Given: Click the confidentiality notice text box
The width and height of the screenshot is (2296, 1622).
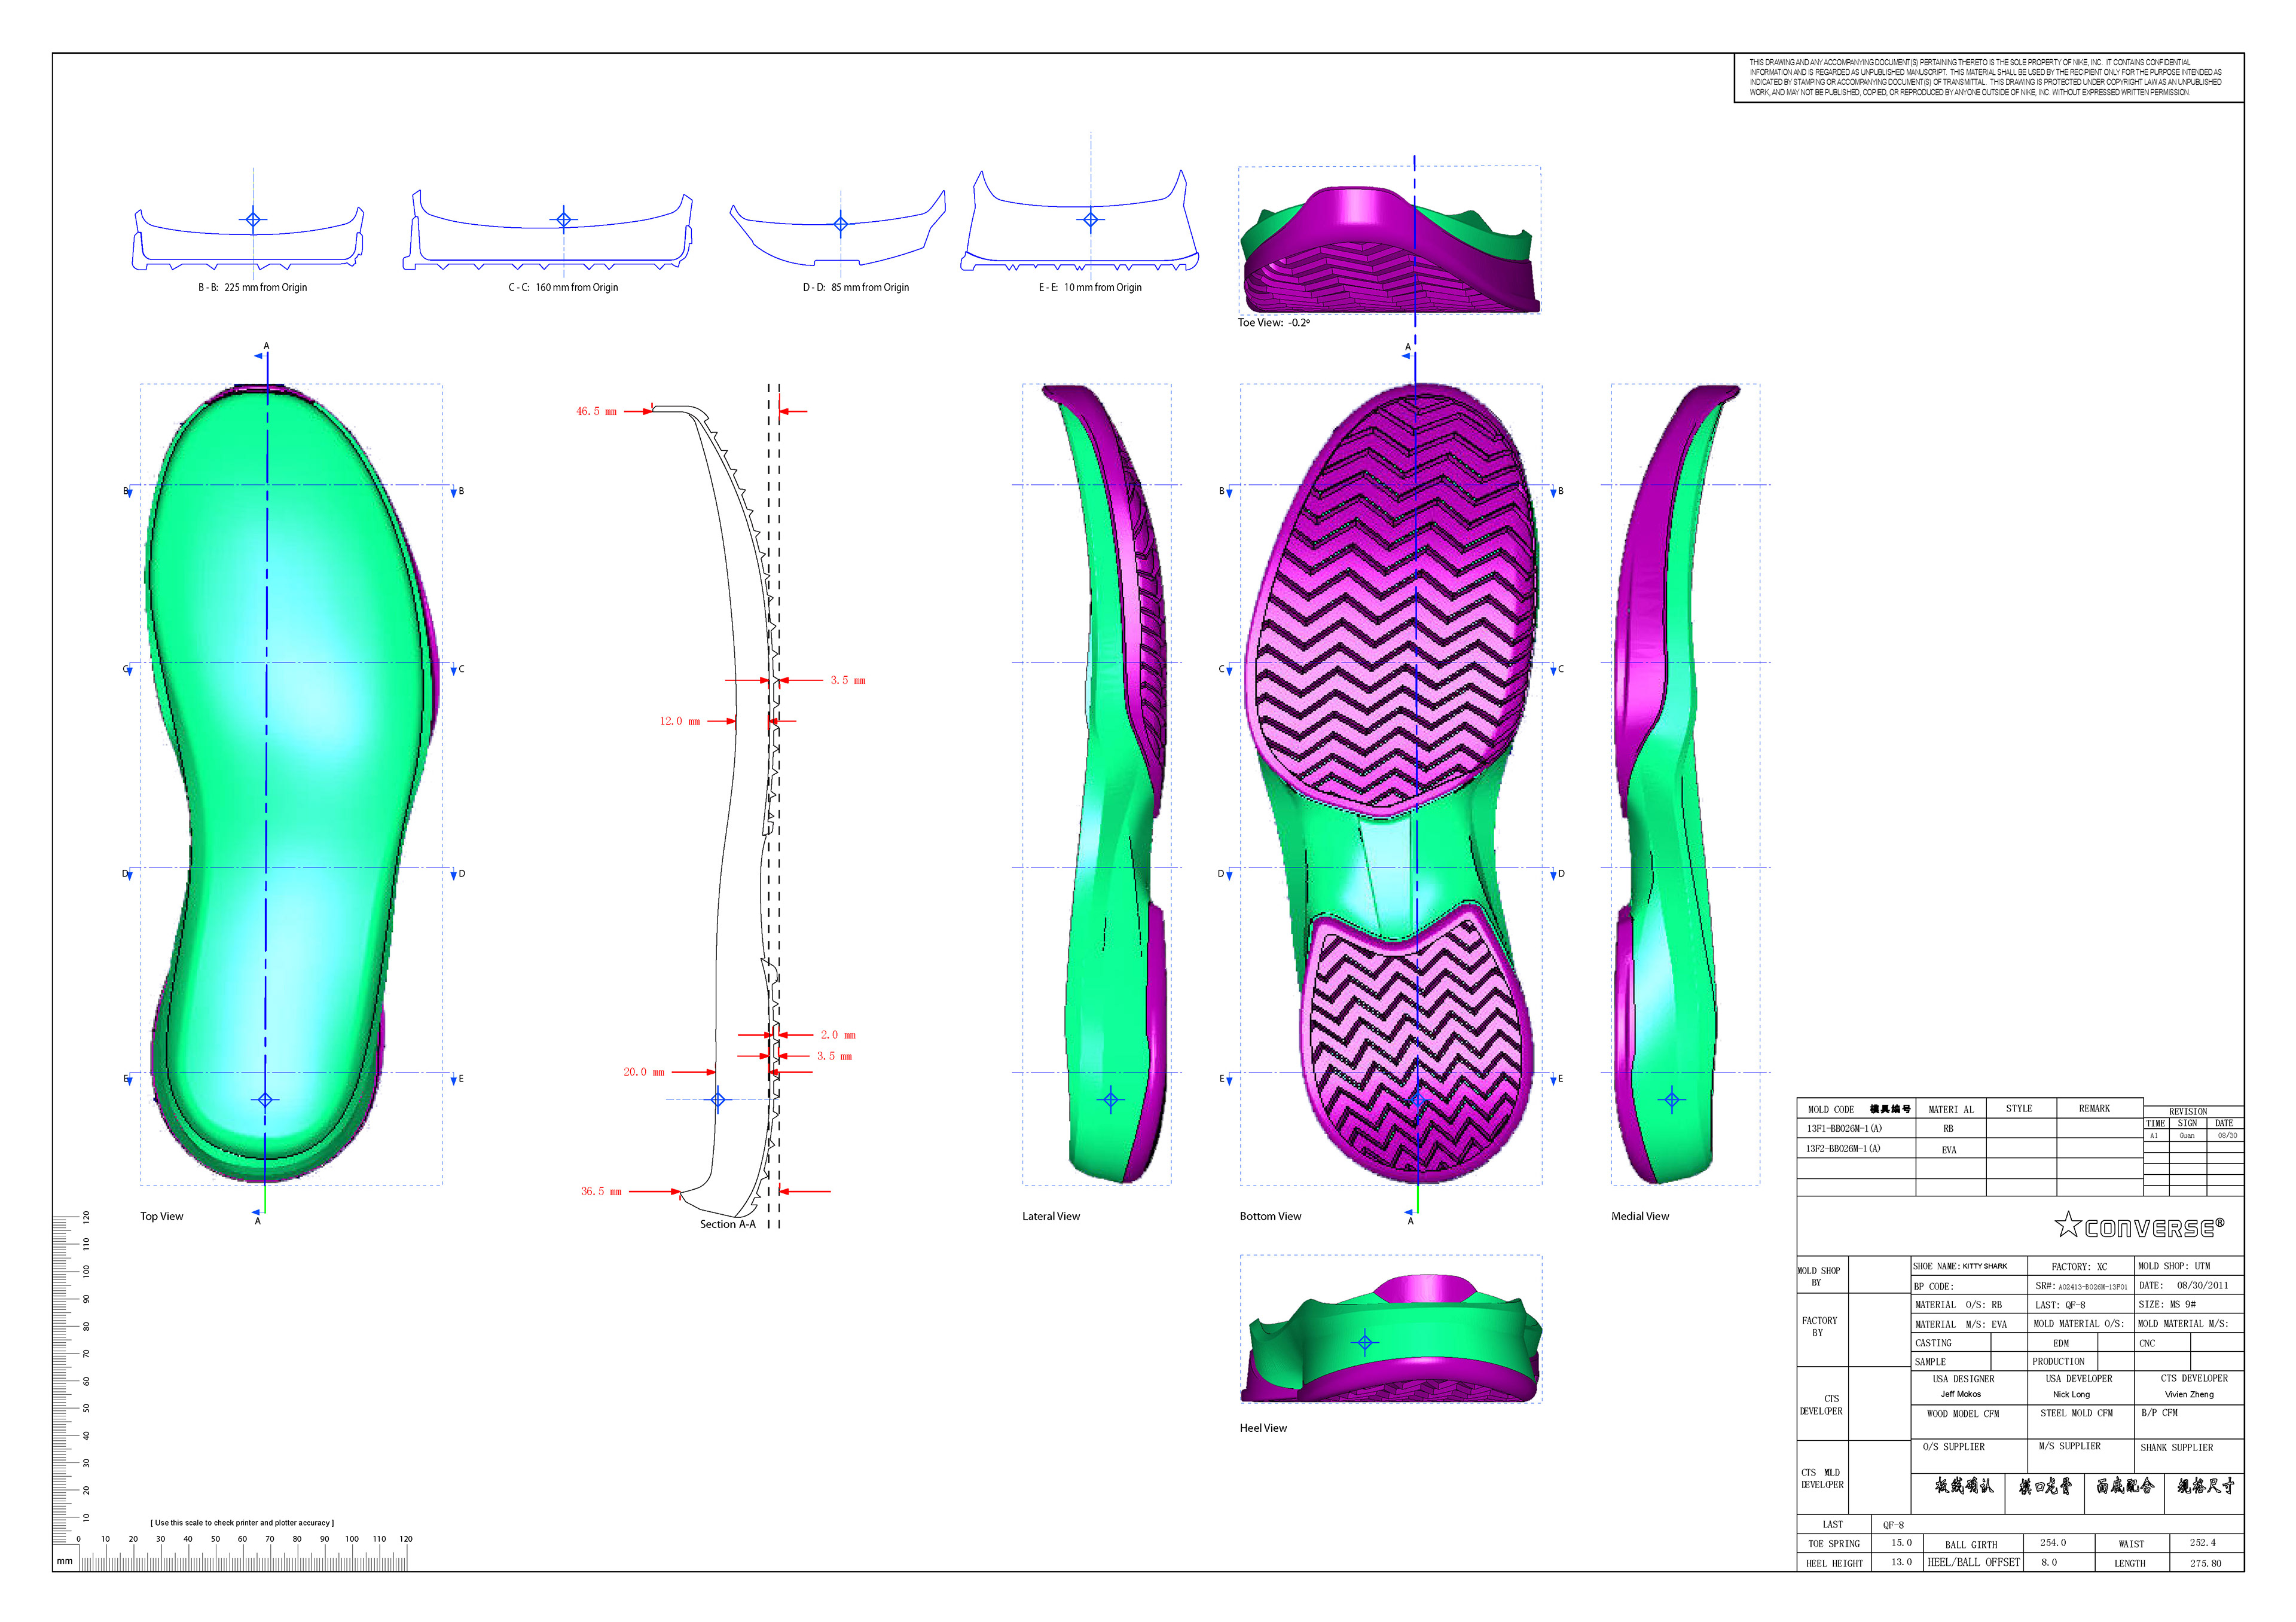Looking at the screenshot, I should click(1988, 77).
